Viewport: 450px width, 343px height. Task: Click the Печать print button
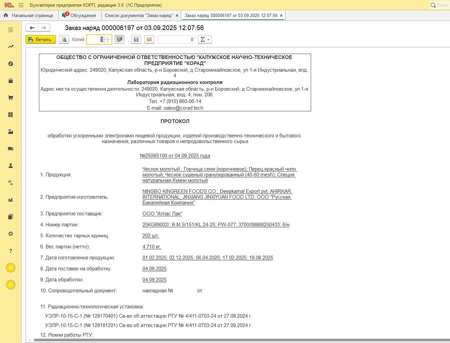tap(41, 39)
